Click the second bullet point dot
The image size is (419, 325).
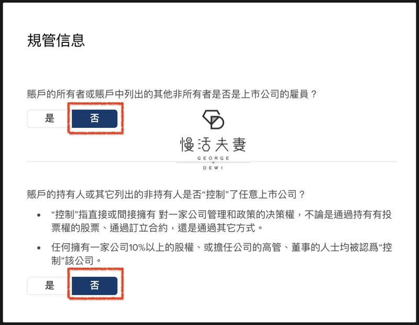(39, 248)
